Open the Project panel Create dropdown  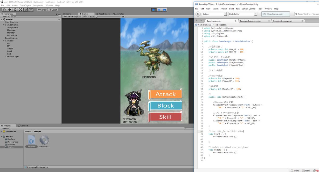5,128
